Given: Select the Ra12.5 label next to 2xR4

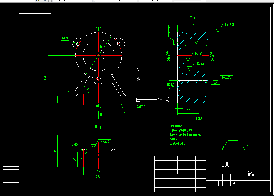Looking at the screenshot, I should pos(105,141).
